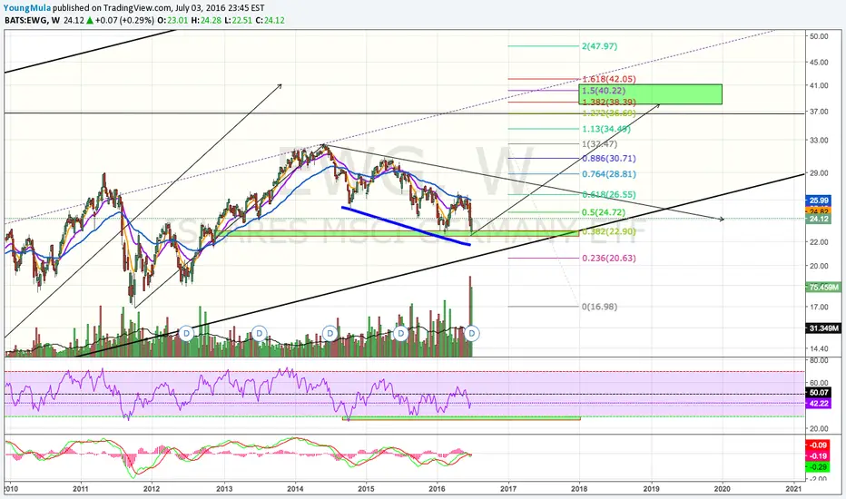Click the 2017 label on time axis
The image size is (846, 499).
(x=508, y=489)
